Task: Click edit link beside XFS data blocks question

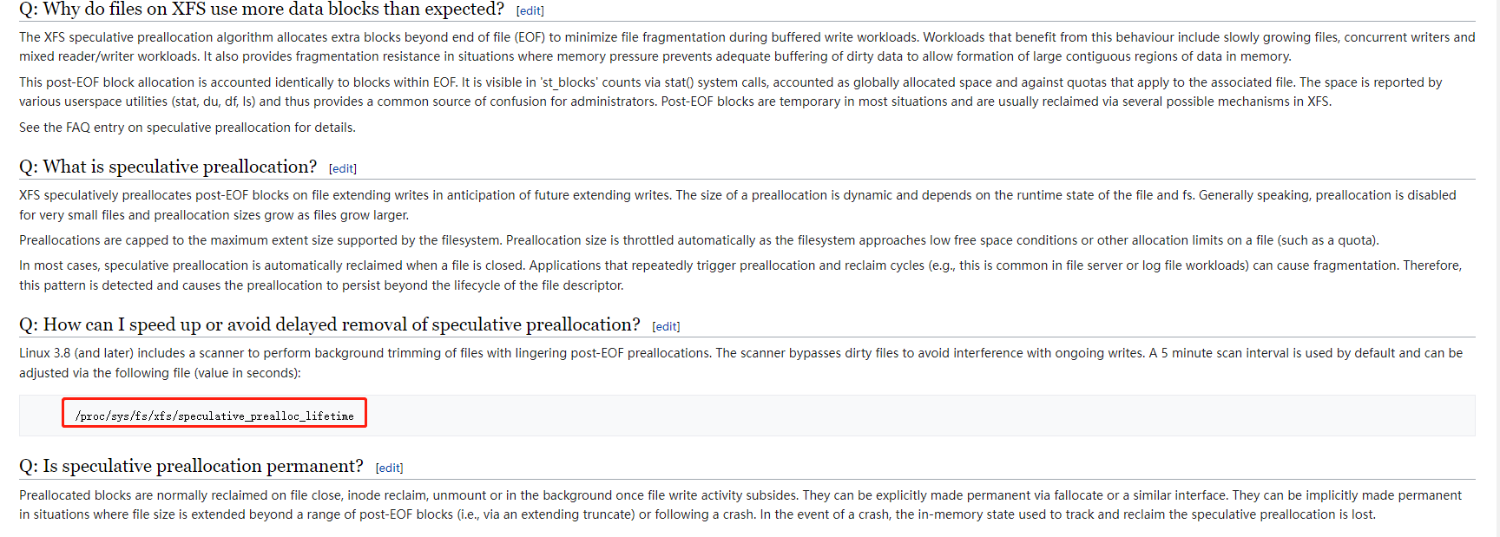Action: tap(530, 11)
